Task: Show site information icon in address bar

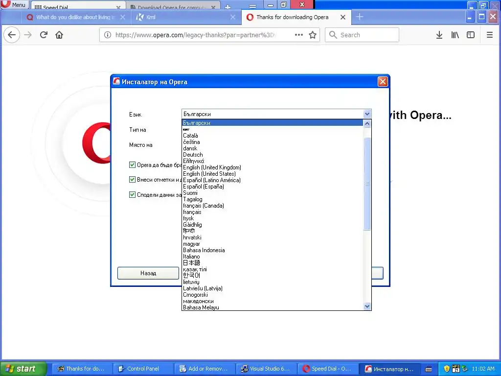Action: (x=108, y=35)
